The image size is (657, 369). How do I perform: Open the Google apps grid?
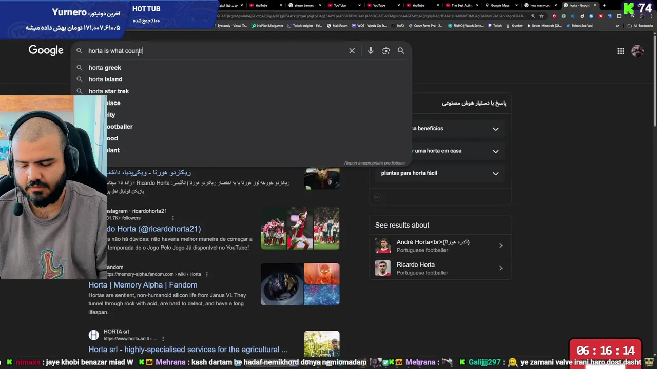pos(621,51)
